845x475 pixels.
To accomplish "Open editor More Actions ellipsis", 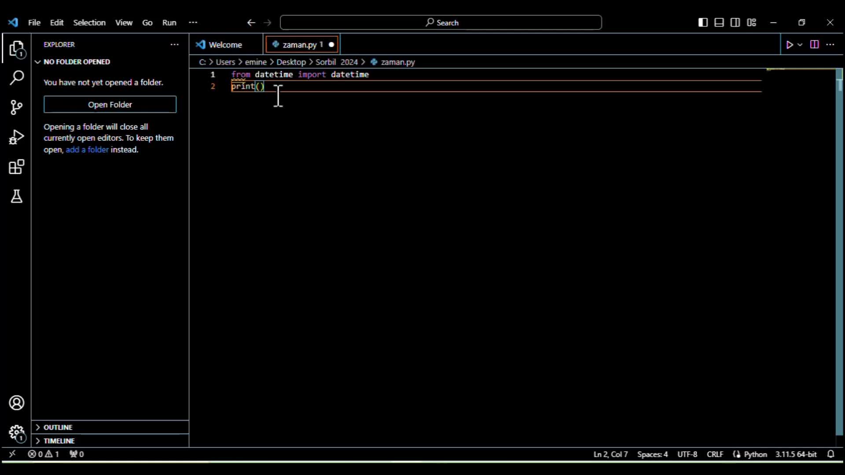I will point(830,44).
